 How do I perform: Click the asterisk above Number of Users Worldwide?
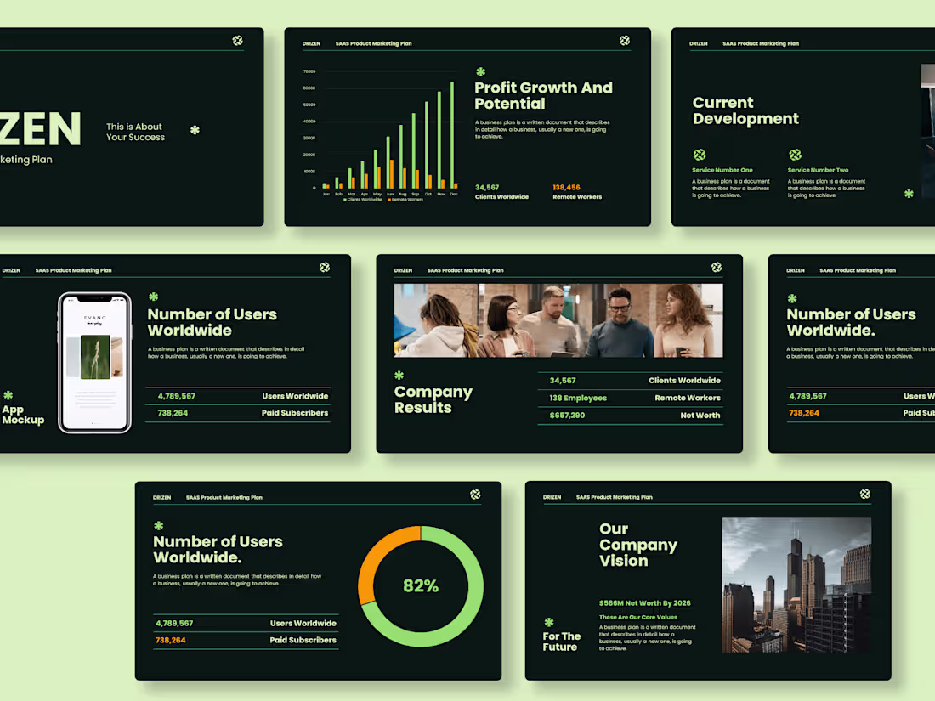pyautogui.click(x=153, y=298)
